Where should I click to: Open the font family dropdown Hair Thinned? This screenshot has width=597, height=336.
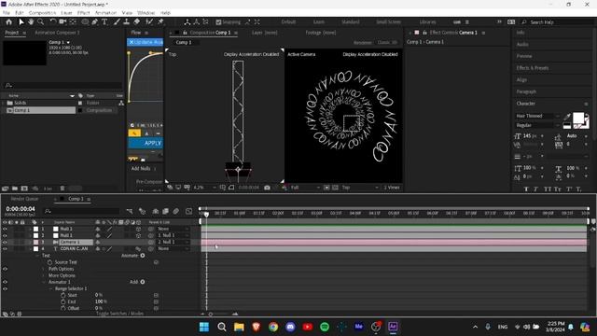click(537, 116)
